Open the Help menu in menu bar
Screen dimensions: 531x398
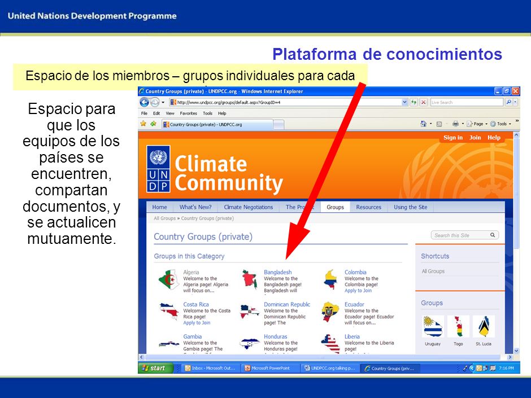[x=222, y=113]
